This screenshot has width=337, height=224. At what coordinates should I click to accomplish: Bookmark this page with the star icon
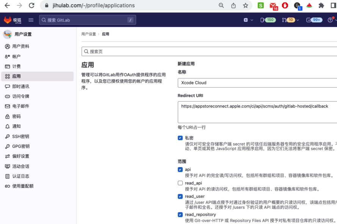245,5
